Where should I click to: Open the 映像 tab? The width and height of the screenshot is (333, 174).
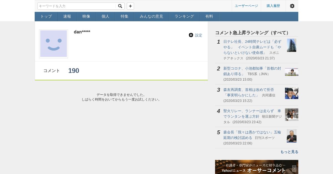(x=86, y=17)
